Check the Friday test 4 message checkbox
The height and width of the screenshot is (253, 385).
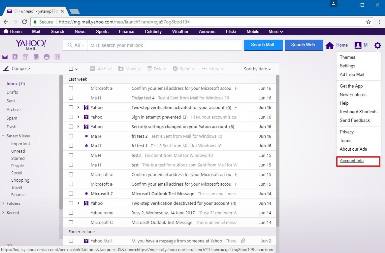click(71, 98)
